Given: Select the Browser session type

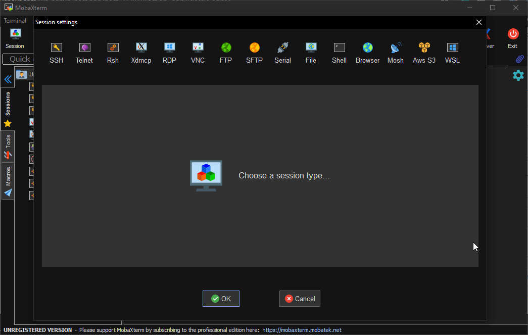Looking at the screenshot, I should pyautogui.click(x=367, y=53).
